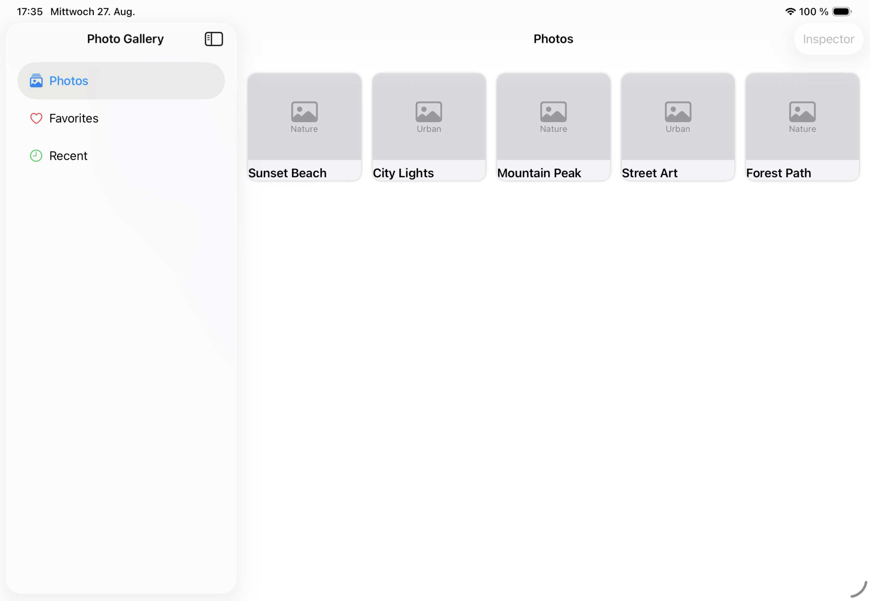This screenshot has height=601, width=870.
Task: Click the Street Art title
Action: pos(649,173)
